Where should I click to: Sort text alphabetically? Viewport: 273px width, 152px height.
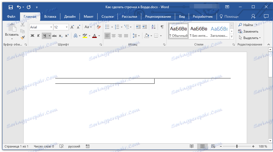click(153, 27)
